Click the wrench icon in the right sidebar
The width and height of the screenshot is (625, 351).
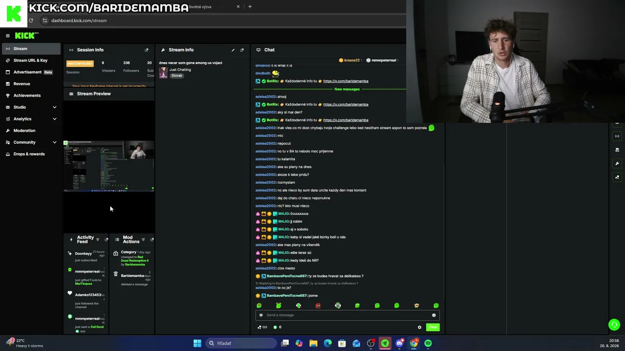617,163
